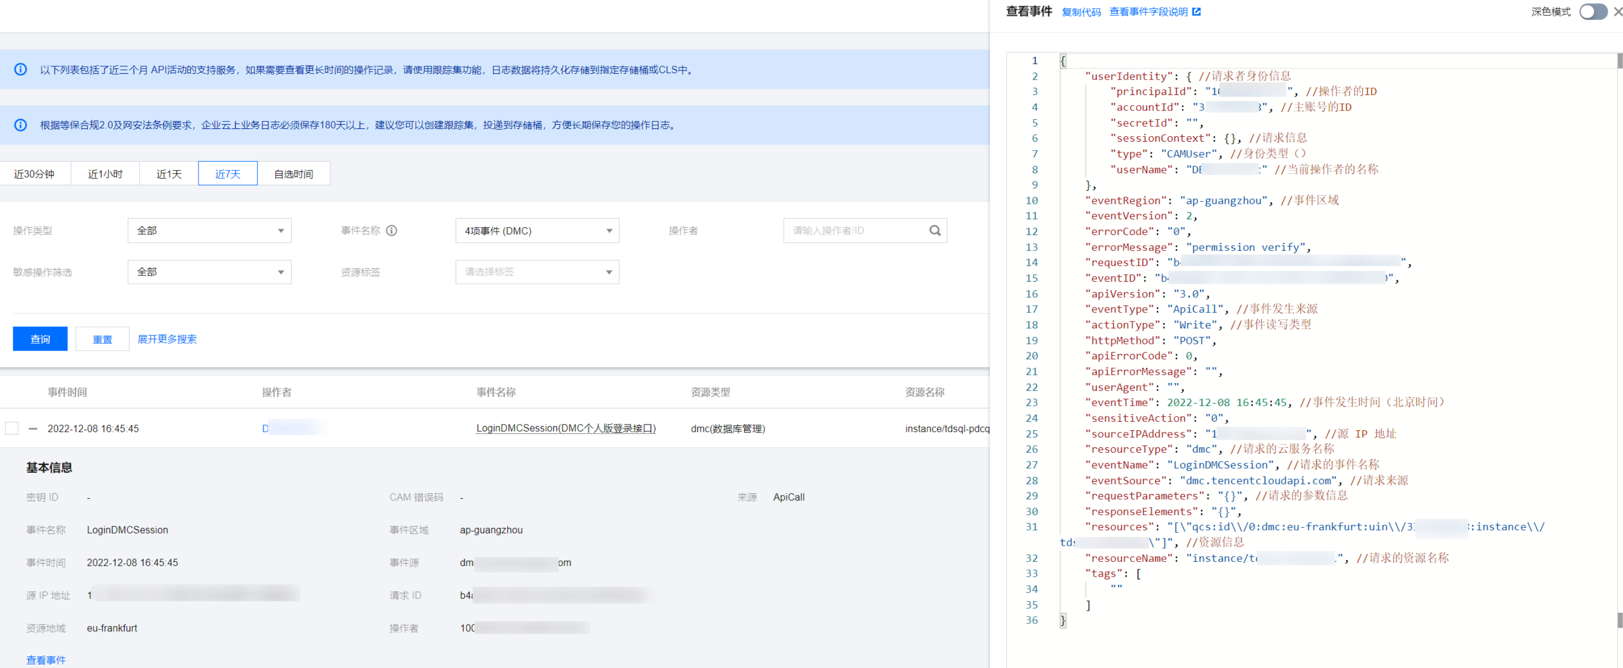Check the checkbox for the 2022-12-08 event row
Viewport: 1623px width, 668px height.
click(12, 429)
